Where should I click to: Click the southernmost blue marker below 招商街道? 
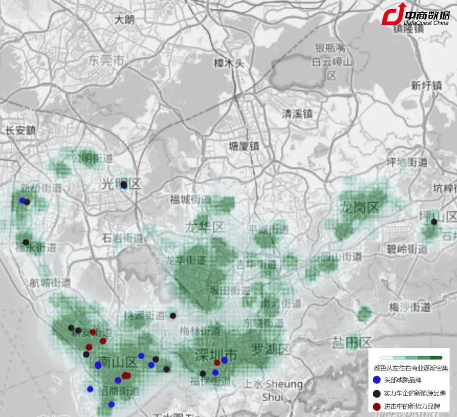(x=111, y=404)
